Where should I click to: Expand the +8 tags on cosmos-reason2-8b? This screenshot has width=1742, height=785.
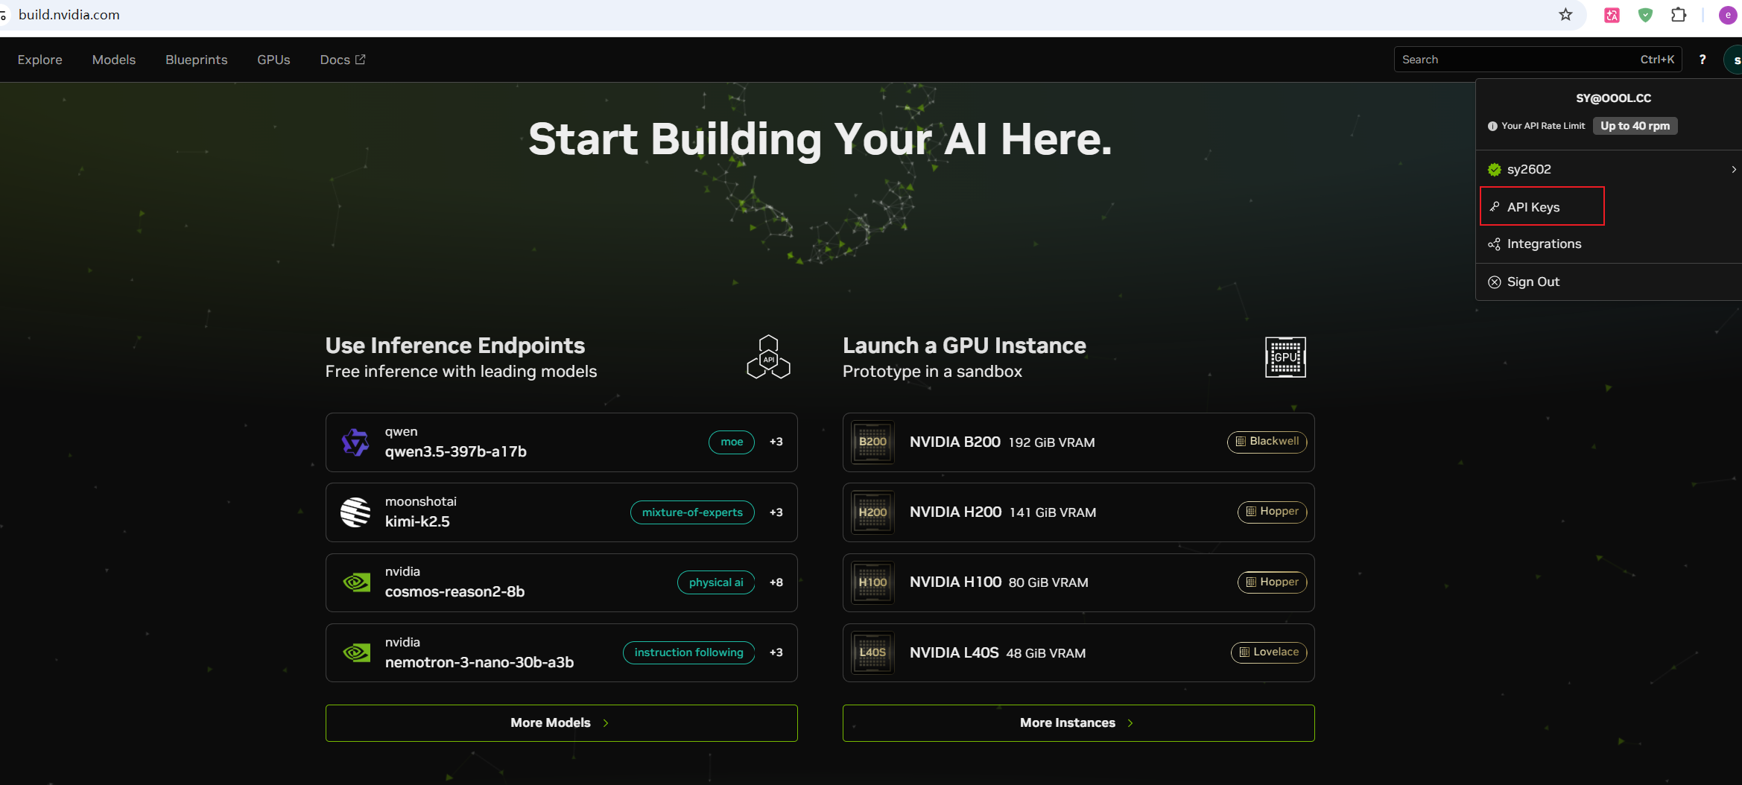point(776,582)
